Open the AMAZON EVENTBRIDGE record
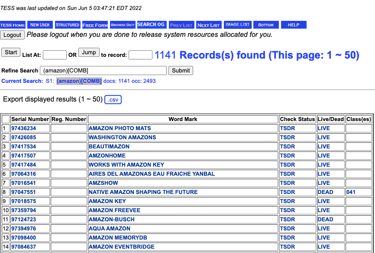This screenshot has width=375, height=253. [122, 246]
